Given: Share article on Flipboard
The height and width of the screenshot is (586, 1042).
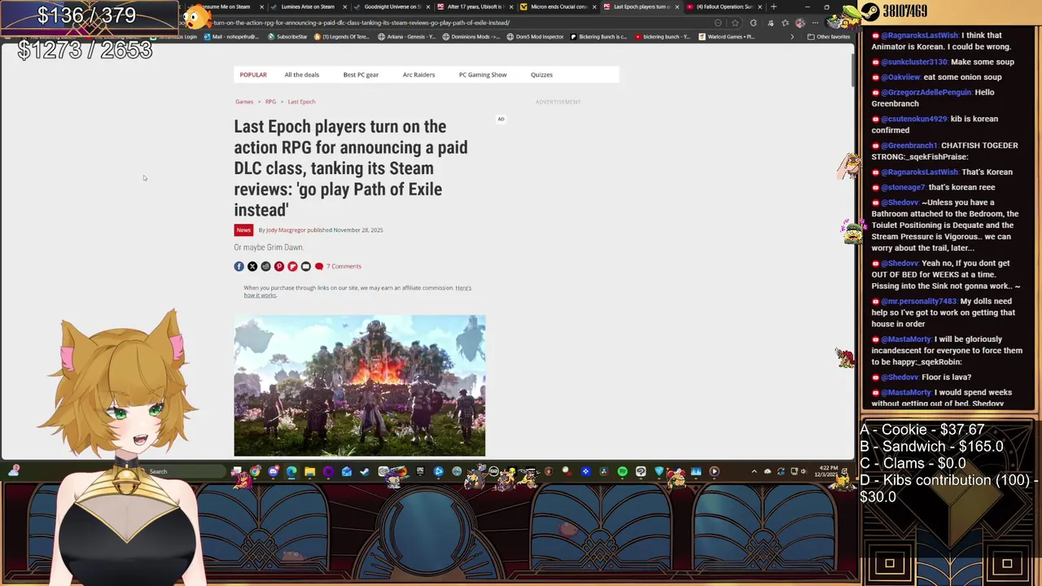Looking at the screenshot, I should tap(292, 266).
